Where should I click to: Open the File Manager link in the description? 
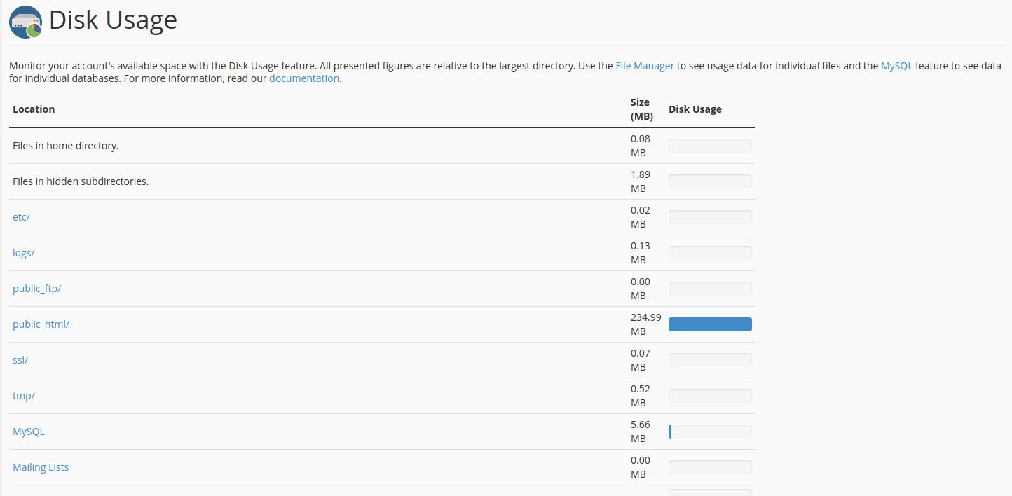click(x=644, y=65)
